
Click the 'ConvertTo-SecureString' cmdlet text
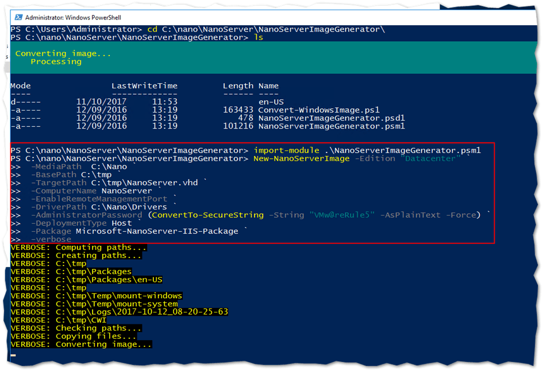coord(208,215)
